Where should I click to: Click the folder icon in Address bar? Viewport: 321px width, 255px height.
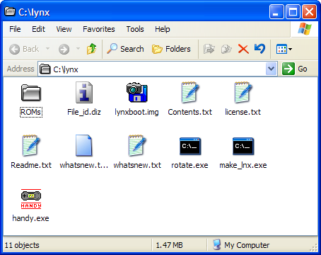pyautogui.click(x=45, y=69)
